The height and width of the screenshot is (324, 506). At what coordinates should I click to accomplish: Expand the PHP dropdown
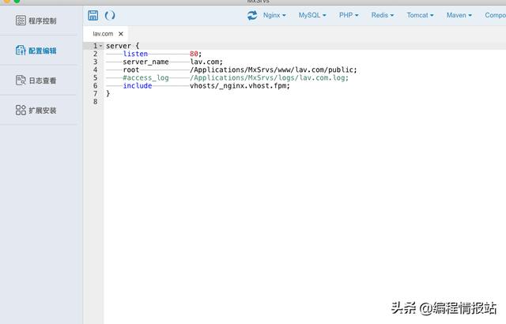pyautogui.click(x=349, y=15)
